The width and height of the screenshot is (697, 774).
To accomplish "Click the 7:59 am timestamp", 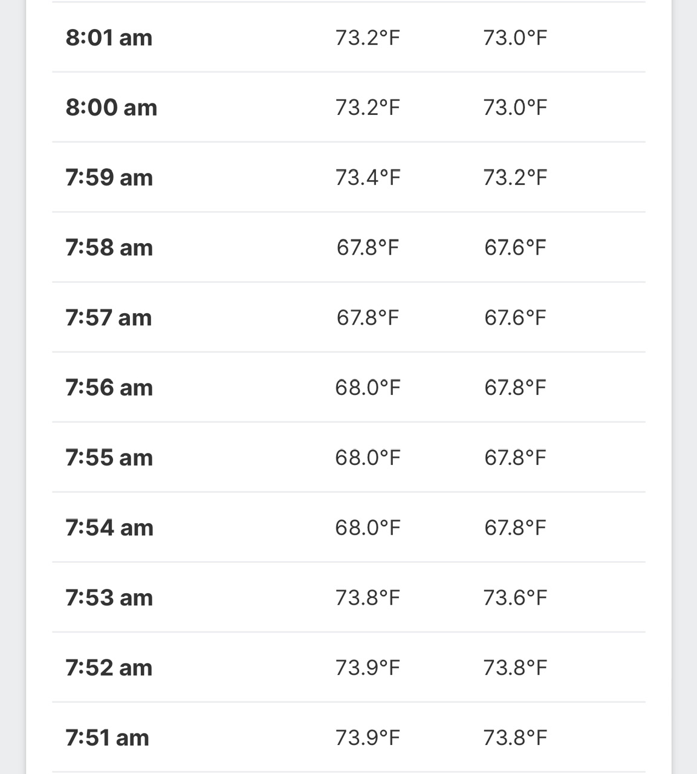I will (109, 178).
